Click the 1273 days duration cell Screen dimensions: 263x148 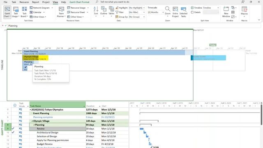tap(93, 110)
